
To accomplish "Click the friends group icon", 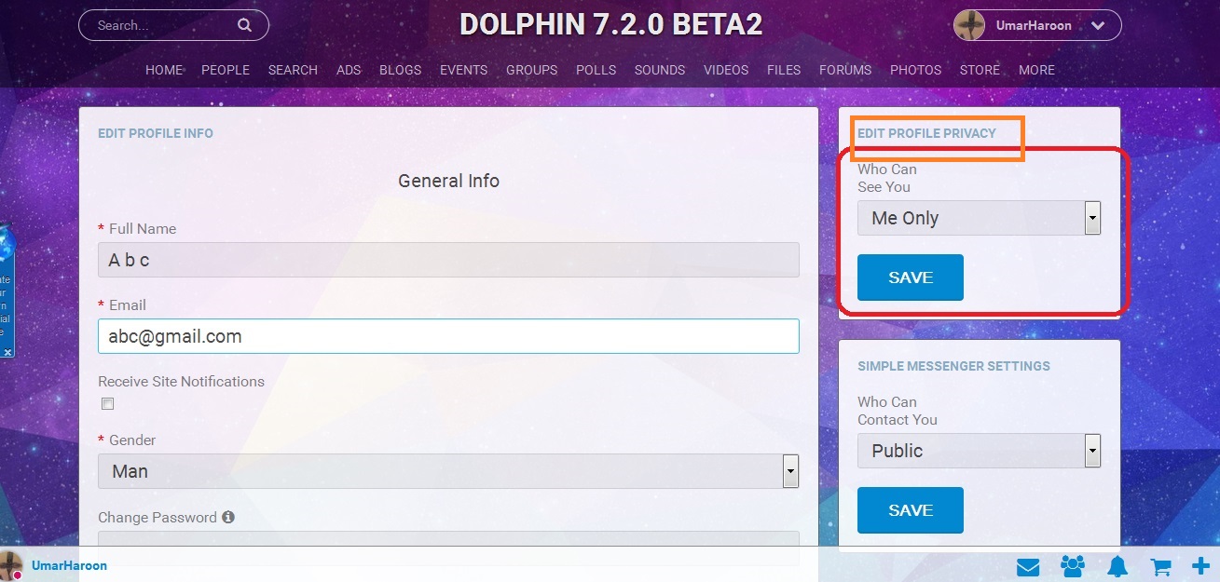I will (x=1073, y=566).
